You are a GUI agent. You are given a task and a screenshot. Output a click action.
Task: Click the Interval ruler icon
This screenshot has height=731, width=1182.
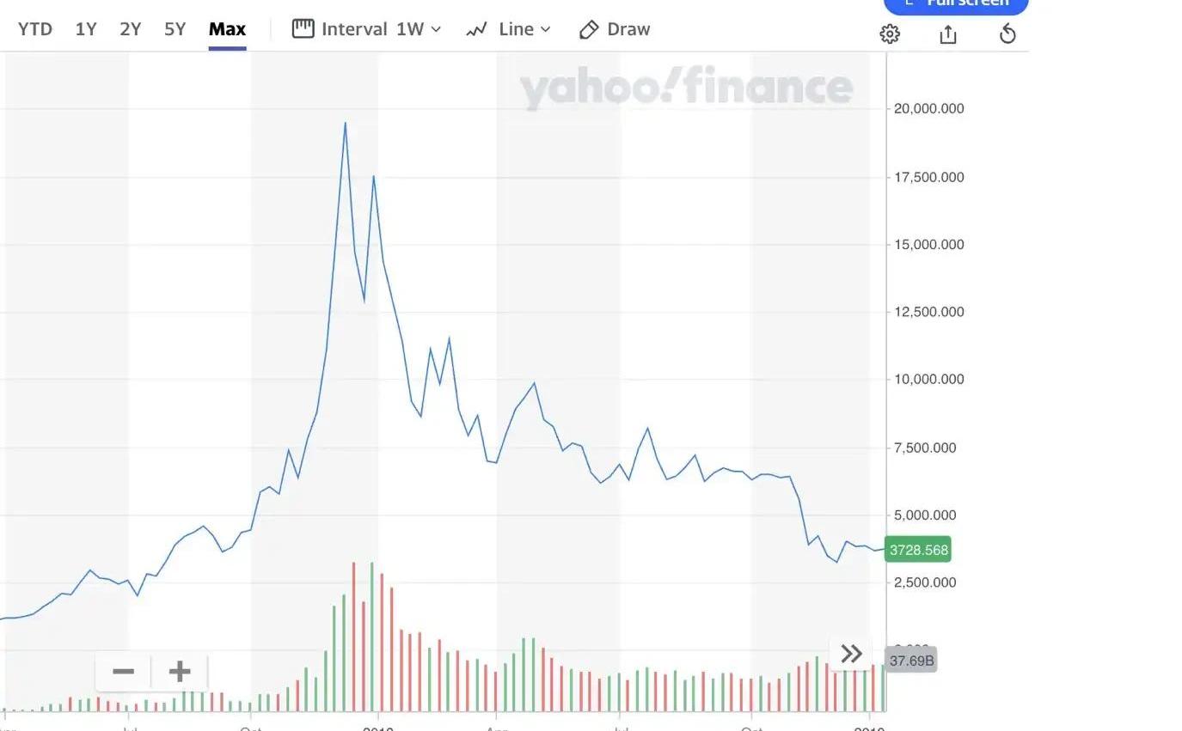click(303, 29)
